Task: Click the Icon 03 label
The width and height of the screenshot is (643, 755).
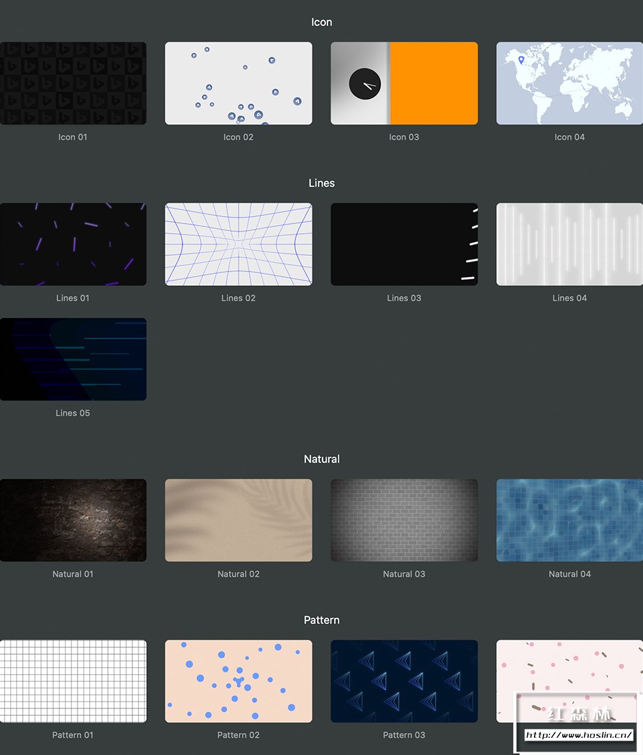Action: (x=404, y=137)
